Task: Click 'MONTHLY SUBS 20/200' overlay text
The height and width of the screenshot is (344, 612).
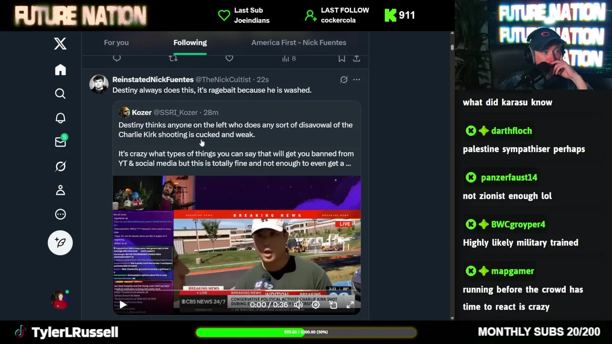Action: coord(539,332)
